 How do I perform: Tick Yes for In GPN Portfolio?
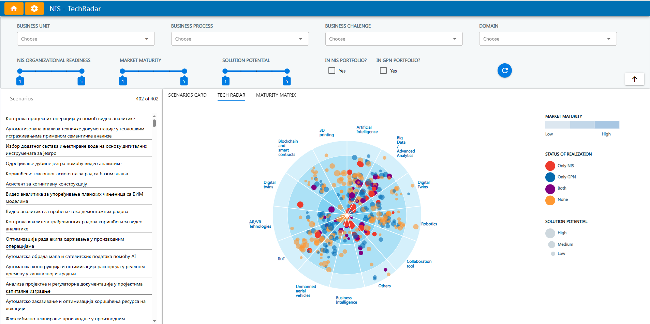click(x=383, y=70)
